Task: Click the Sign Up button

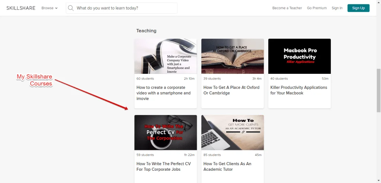Action: pyautogui.click(x=358, y=8)
